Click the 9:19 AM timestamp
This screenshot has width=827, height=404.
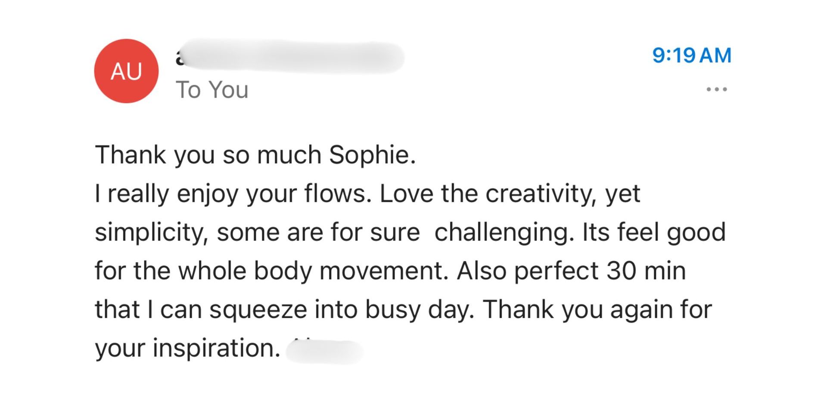pos(691,56)
